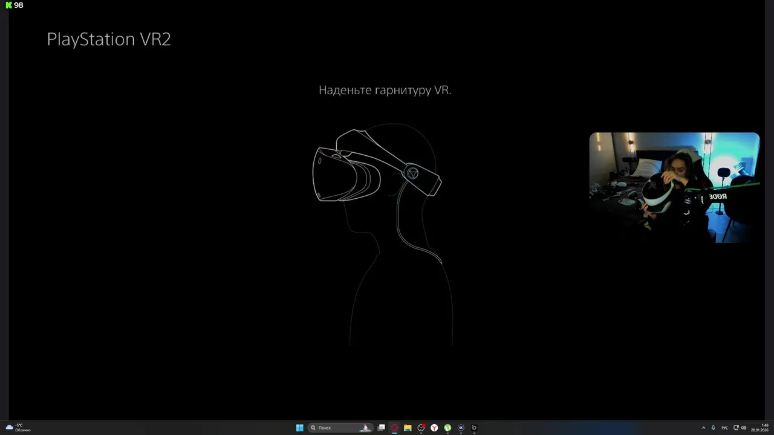Open the weather widget on the taskbar
The height and width of the screenshot is (435, 774).
click(18, 428)
